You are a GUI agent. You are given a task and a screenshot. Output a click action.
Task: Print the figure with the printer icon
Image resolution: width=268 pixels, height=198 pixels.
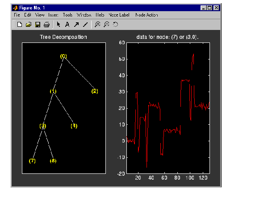pyautogui.click(x=46, y=25)
